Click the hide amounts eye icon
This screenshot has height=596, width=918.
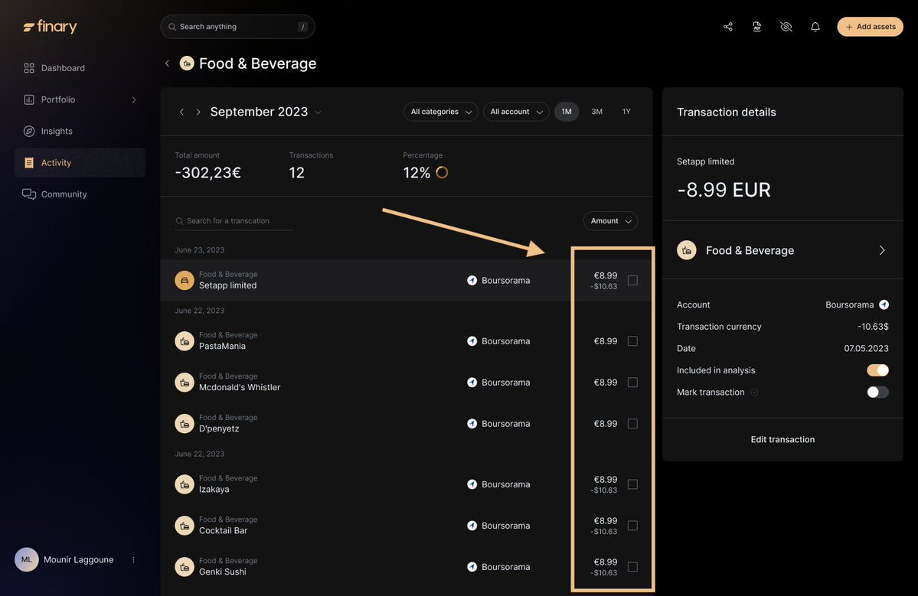click(x=786, y=27)
